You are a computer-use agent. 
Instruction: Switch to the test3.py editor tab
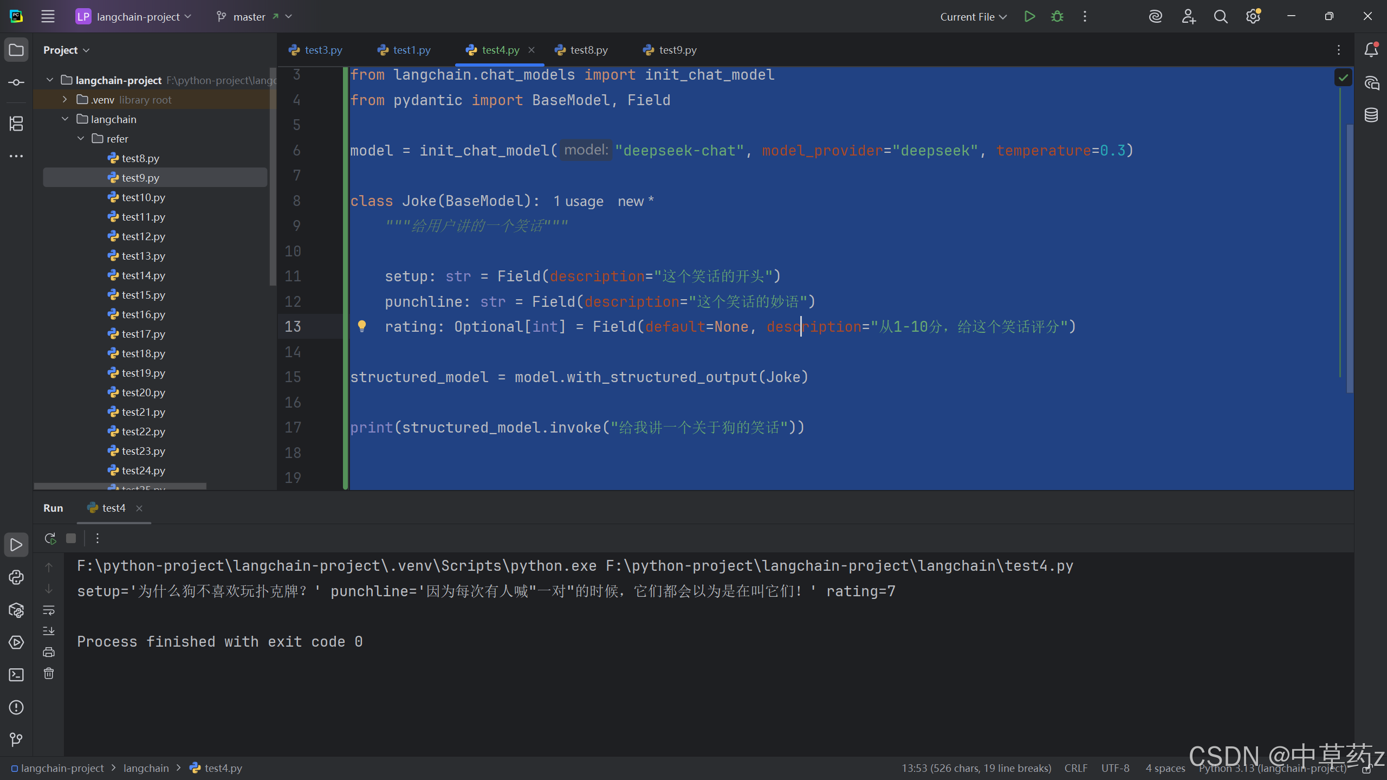point(323,50)
